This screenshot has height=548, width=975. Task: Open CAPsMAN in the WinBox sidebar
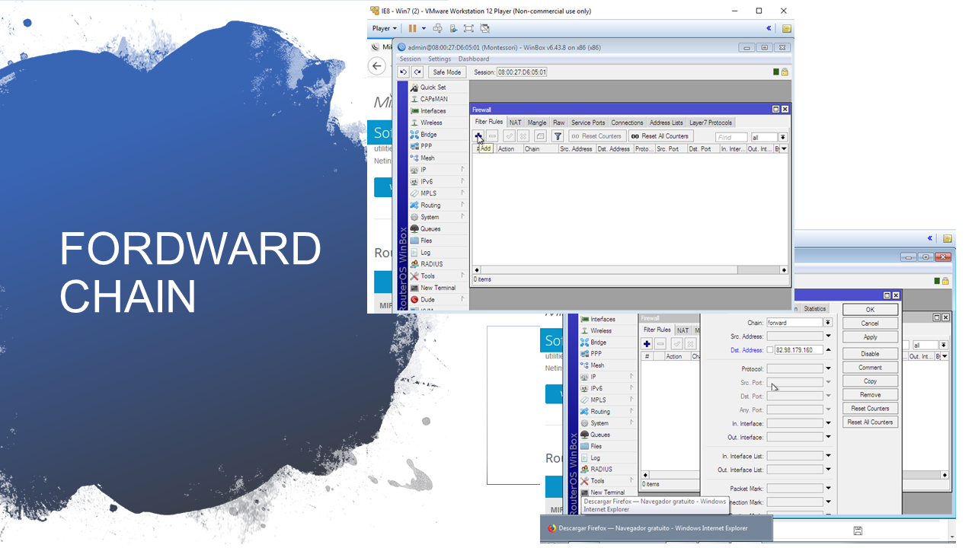[433, 99]
